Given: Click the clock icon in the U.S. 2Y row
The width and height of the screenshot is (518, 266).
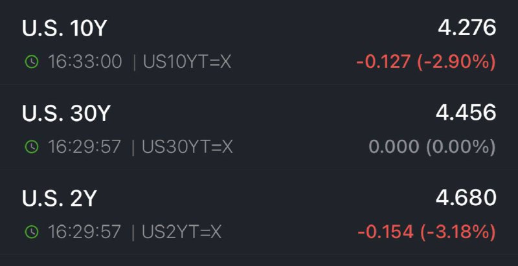Looking at the screenshot, I should coord(32,232).
